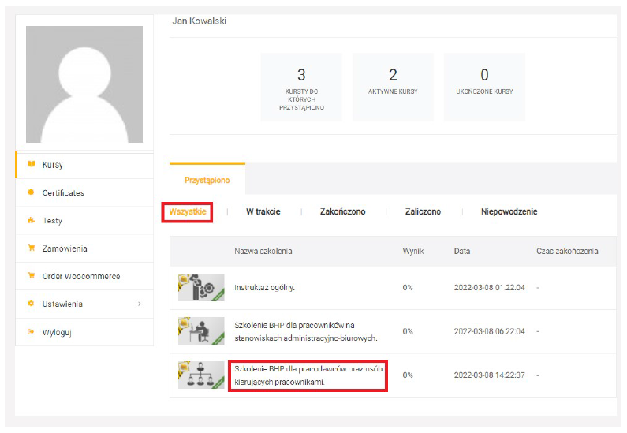The image size is (627, 433).
Task: Open BHP training for administracyjno-biurowych positions
Action: pyautogui.click(x=305, y=331)
